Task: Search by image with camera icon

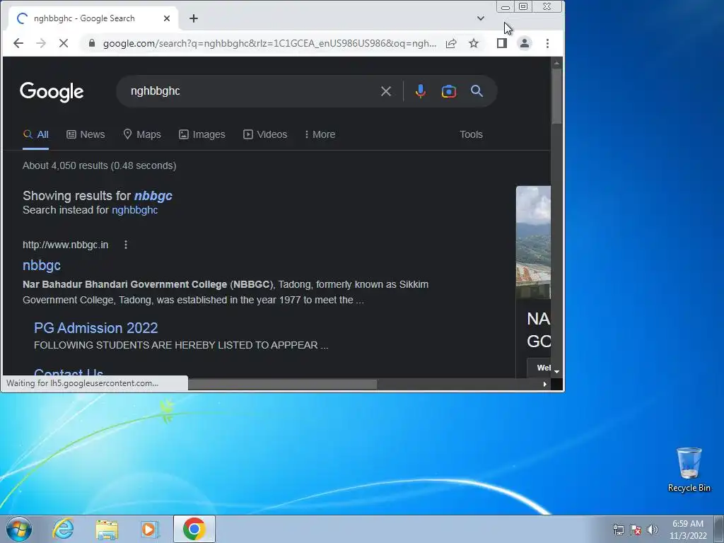Action: 449,91
